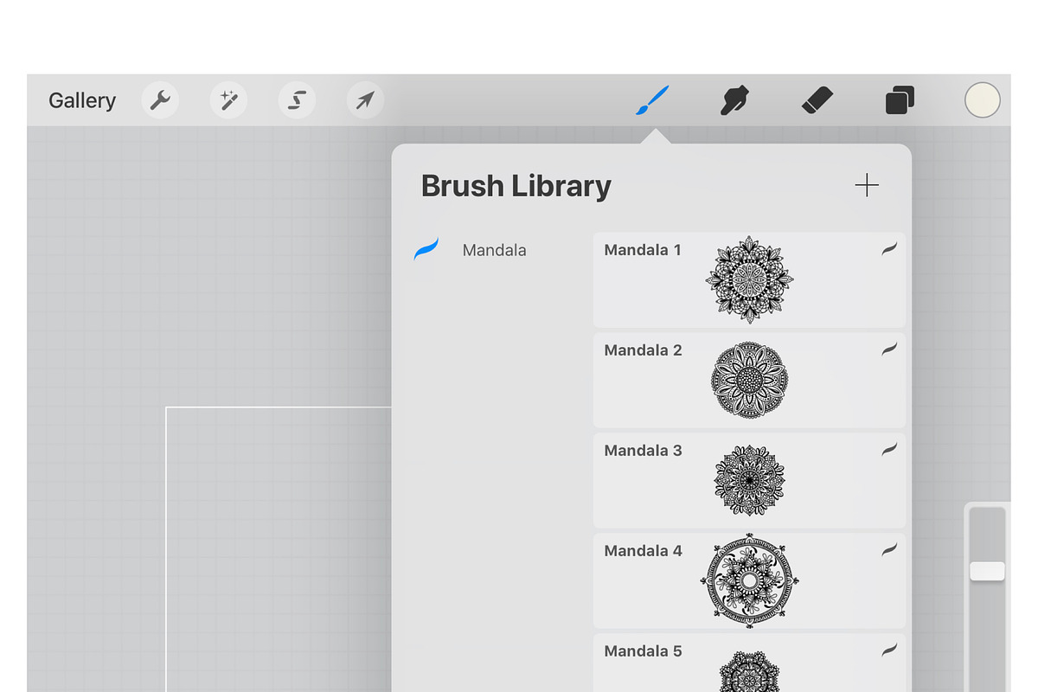The height and width of the screenshot is (692, 1038).
Task: Click the blue Mandala set stroke icon
Action: point(426,249)
